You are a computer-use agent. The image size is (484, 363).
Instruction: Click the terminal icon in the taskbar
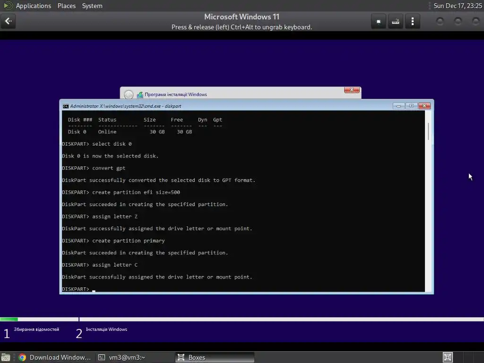(102, 357)
